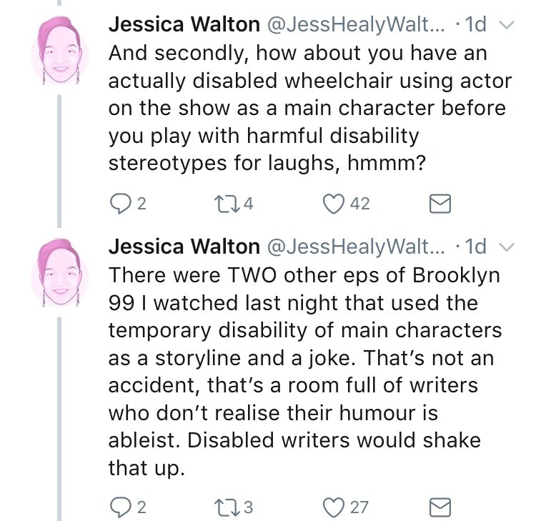Reply to the Brooklyn 99 tweet
This screenshot has width=536, height=521.
coord(119,507)
